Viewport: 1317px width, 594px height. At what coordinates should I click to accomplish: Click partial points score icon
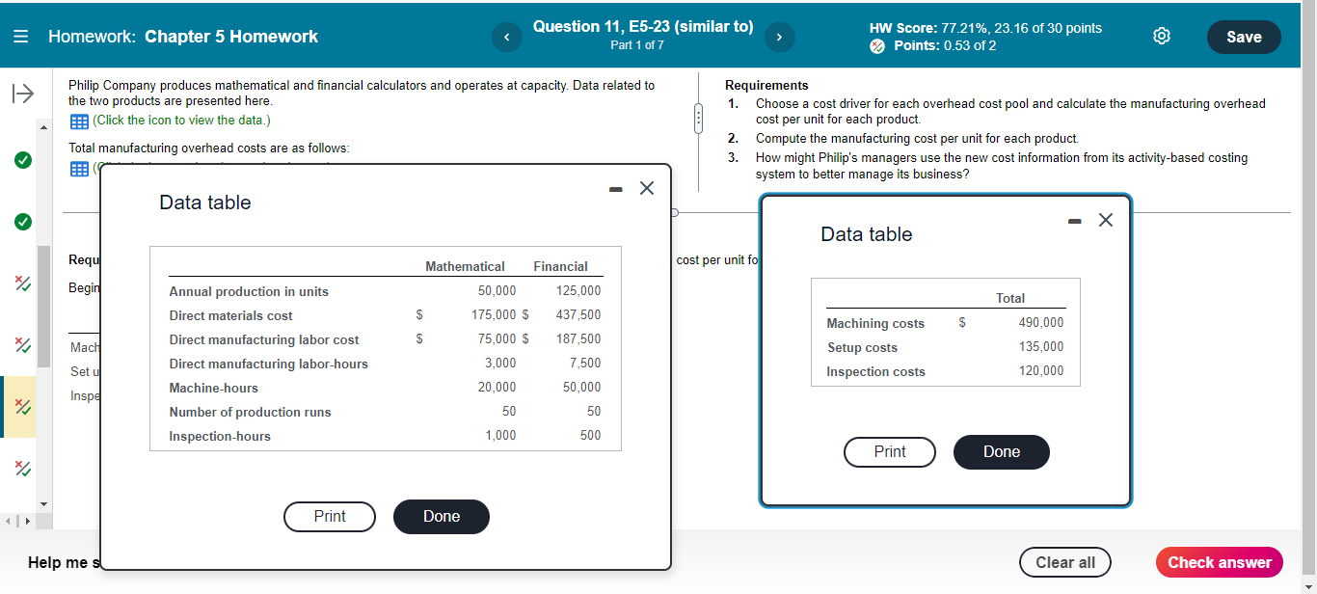coord(876,46)
